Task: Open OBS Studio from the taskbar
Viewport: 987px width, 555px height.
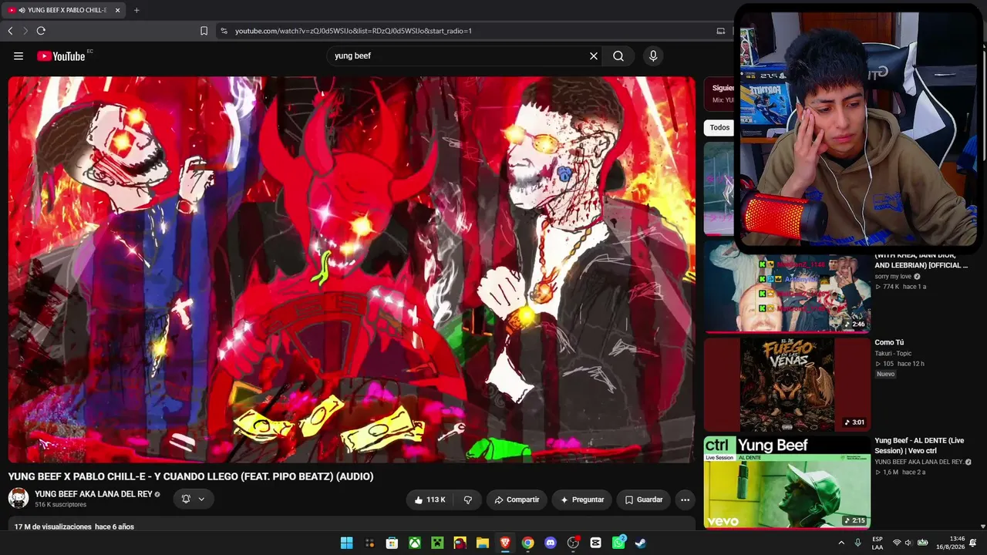Action: coord(573,543)
